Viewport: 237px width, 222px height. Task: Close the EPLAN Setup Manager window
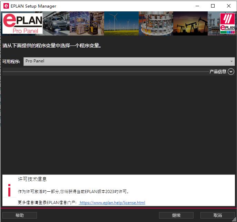point(229,6)
